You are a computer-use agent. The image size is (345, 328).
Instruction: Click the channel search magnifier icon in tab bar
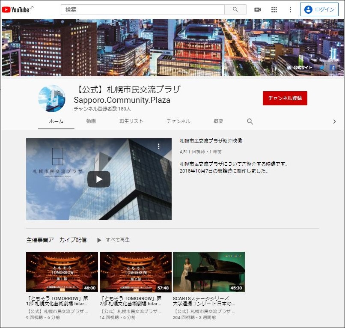point(250,121)
